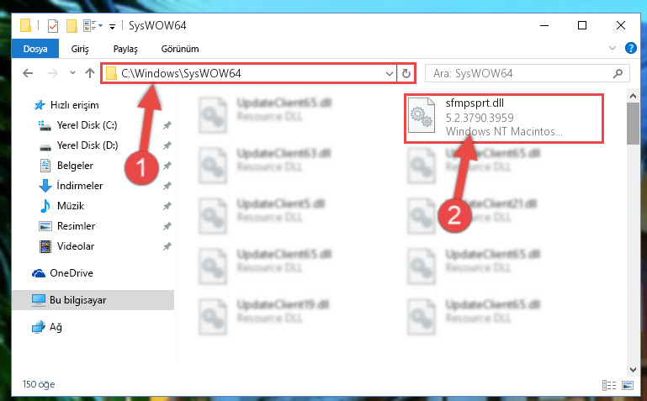This screenshot has height=401, width=647.
Task: Switch to the Görünüm tab
Action: pos(180,49)
